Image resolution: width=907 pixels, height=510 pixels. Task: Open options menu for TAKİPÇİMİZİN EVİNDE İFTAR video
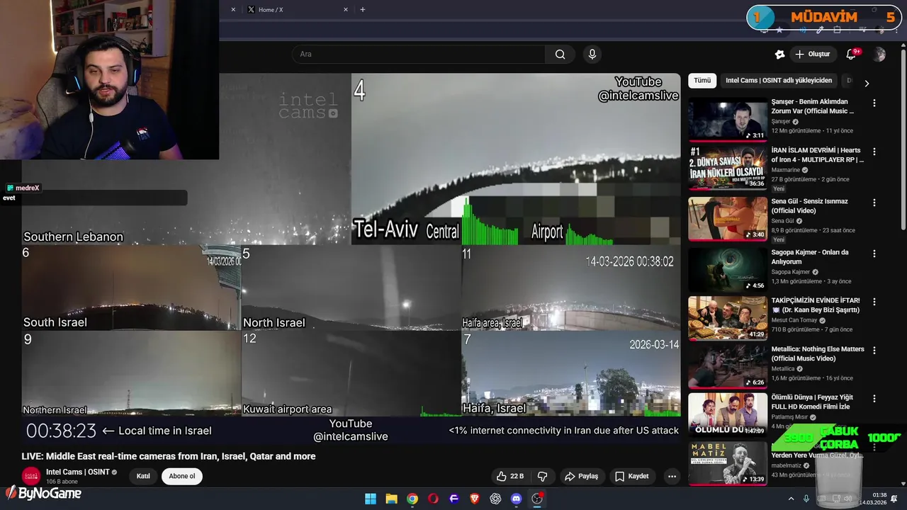(x=874, y=302)
